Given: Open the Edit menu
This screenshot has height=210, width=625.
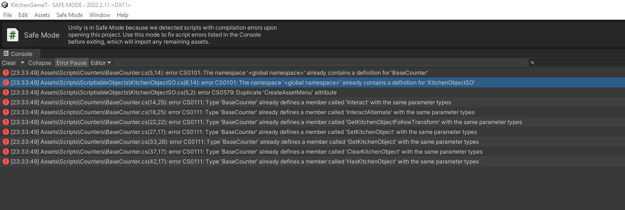Looking at the screenshot, I should [23, 15].
